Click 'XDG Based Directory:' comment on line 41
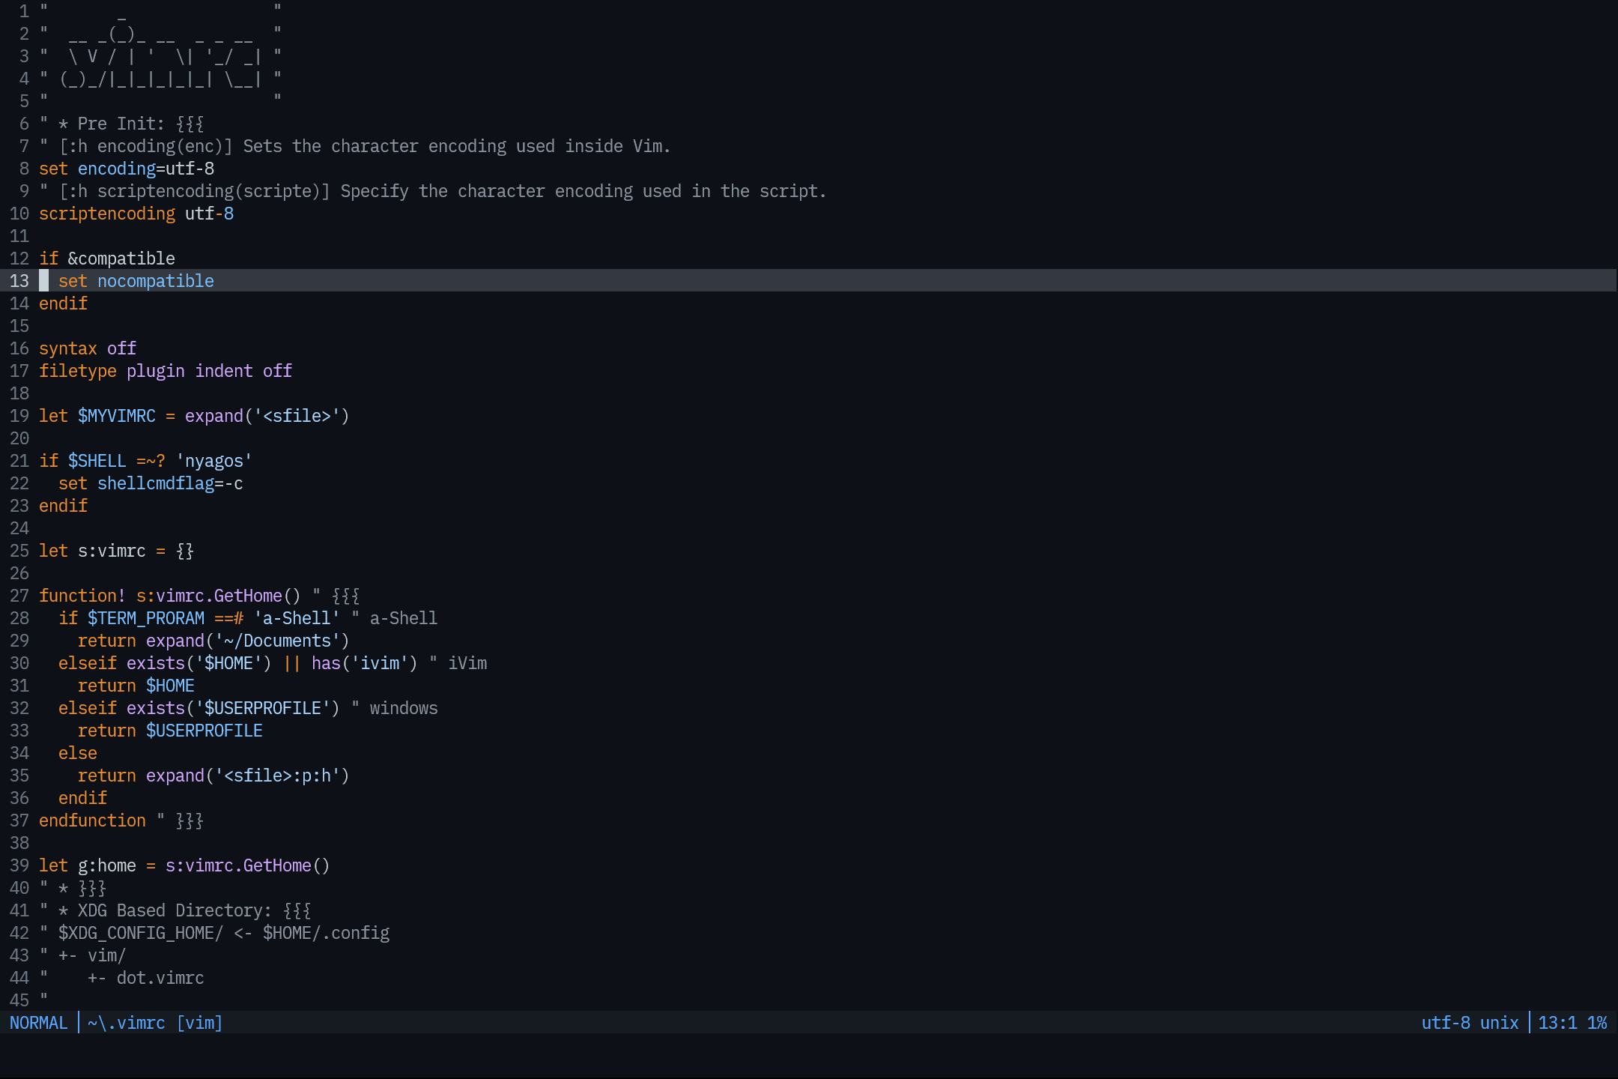Screen dimensions: 1618x1079 (175, 910)
